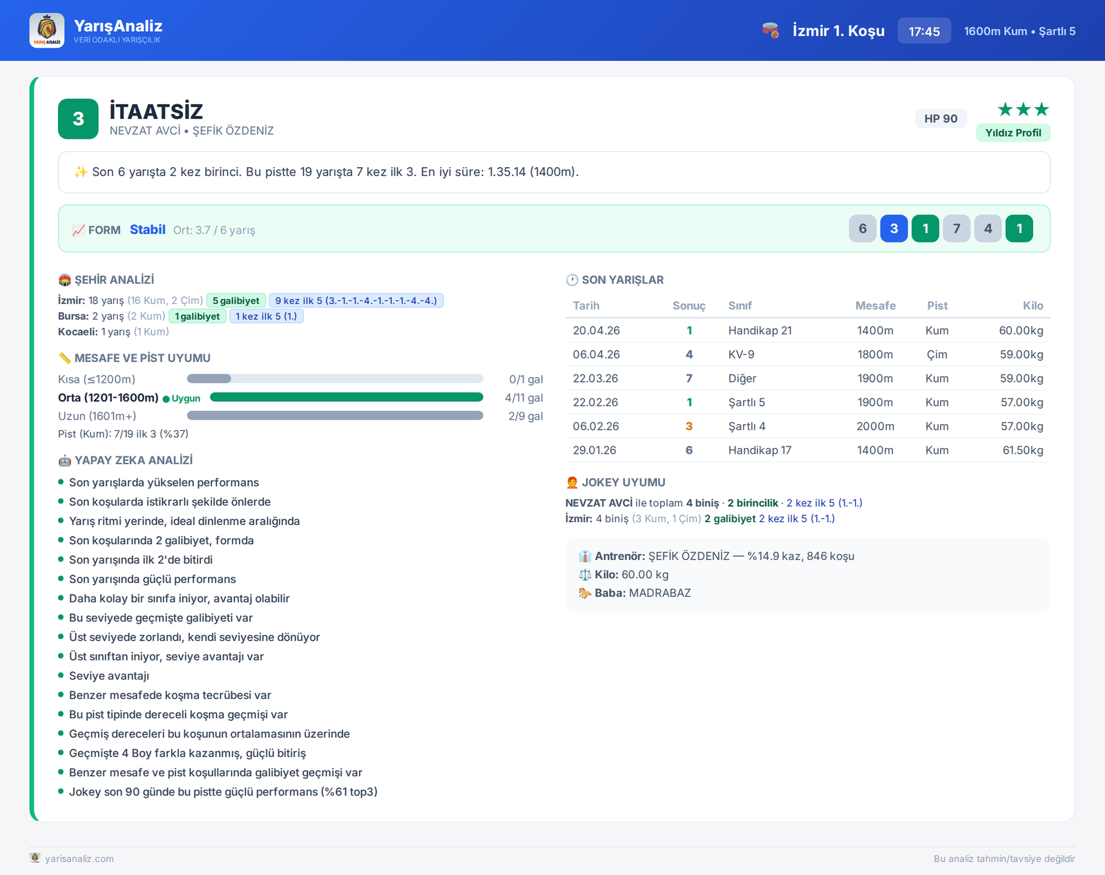The image size is (1105, 875).
Task: Click the chart icon next to FORM
Action: (79, 230)
